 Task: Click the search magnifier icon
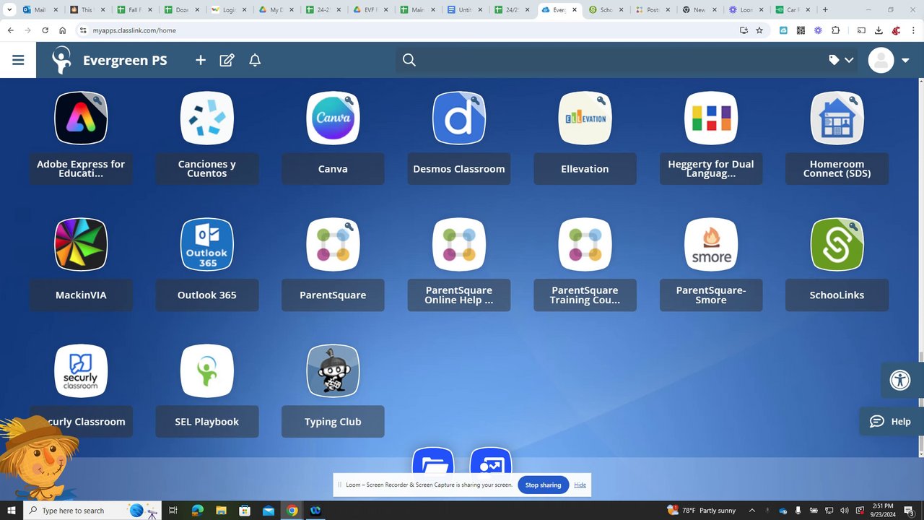(x=409, y=60)
